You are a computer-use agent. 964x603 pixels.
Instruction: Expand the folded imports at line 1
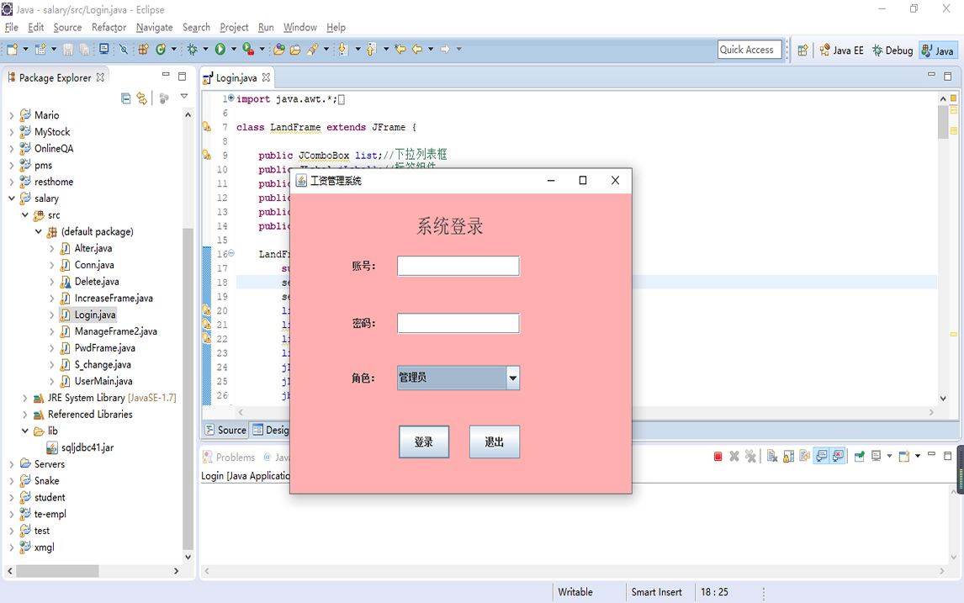coord(231,98)
